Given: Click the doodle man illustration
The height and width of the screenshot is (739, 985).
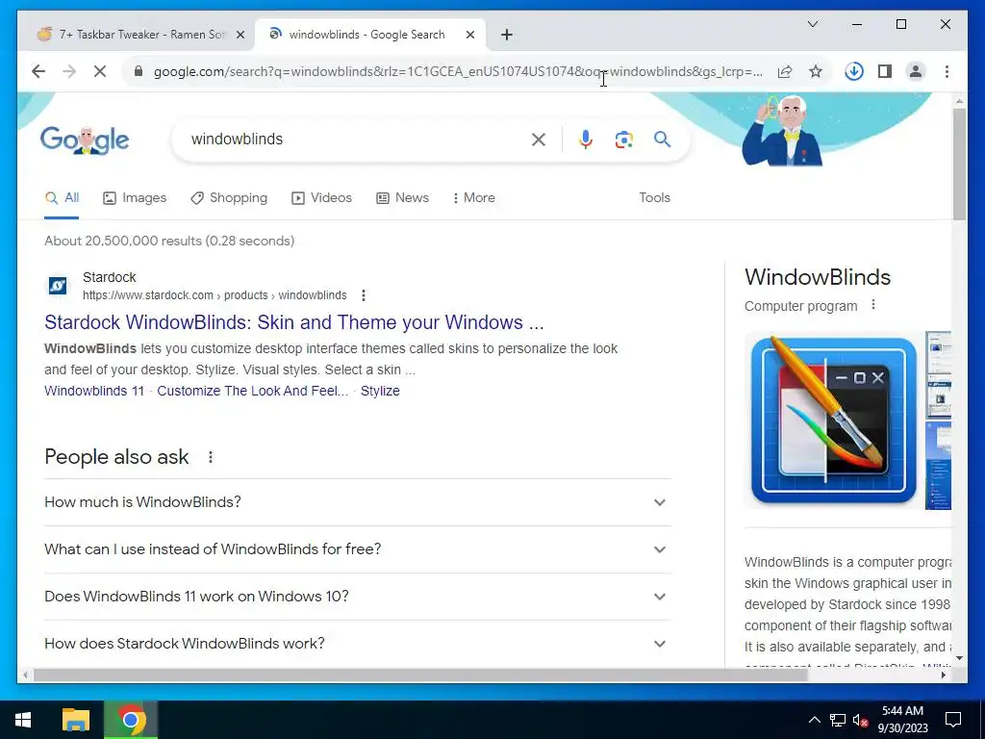Looking at the screenshot, I should pos(783,131).
